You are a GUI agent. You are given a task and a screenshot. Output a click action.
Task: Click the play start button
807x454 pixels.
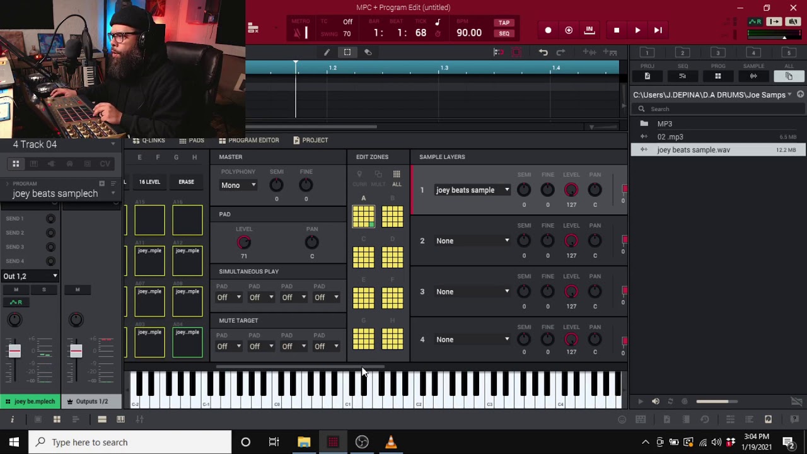pyautogui.click(x=658, y=30)
